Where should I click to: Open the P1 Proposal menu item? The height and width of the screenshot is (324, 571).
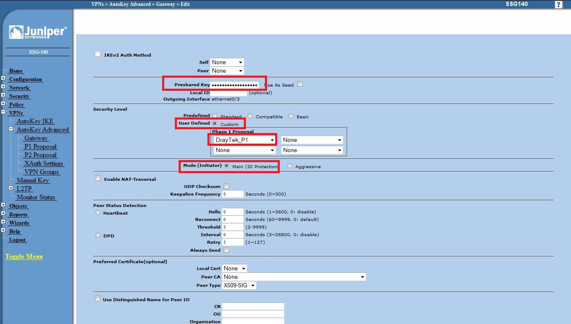[40, 147]
